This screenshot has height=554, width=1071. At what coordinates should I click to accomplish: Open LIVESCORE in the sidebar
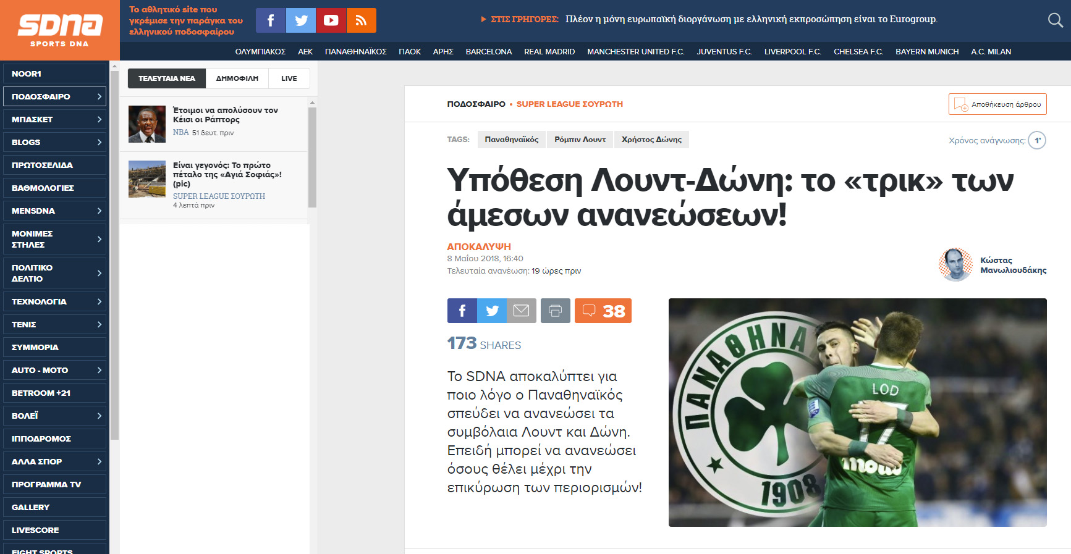click(54, 530)
